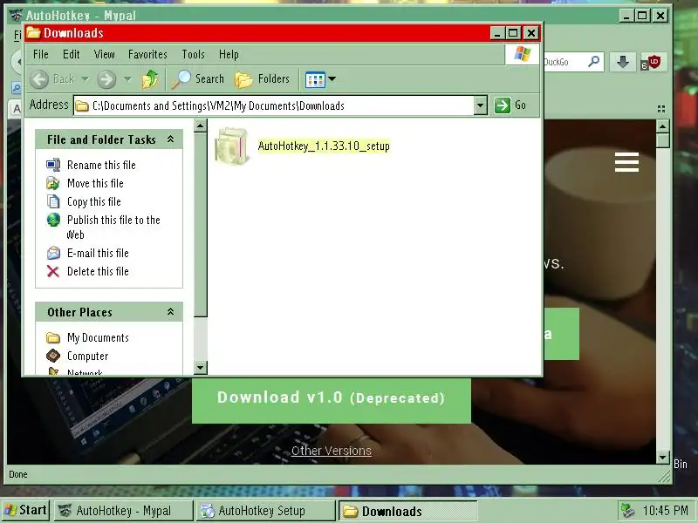The image size is (698, 523).
Task: Switch to AutoHotkey - Mypal taskbar button
Action: (124, 511)
